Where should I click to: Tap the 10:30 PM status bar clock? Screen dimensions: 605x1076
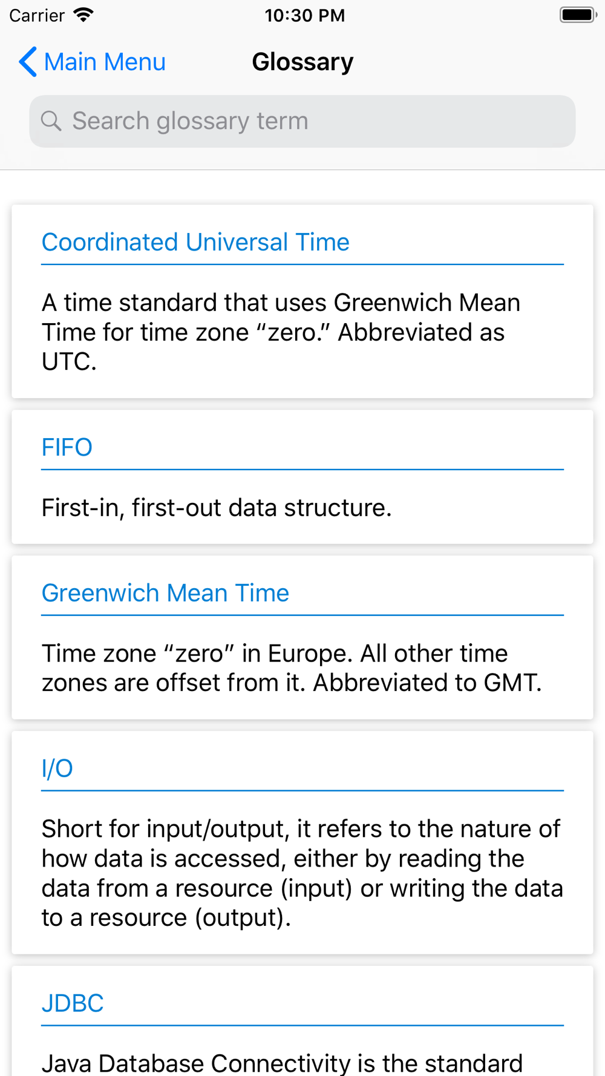(x=305, y=15)
